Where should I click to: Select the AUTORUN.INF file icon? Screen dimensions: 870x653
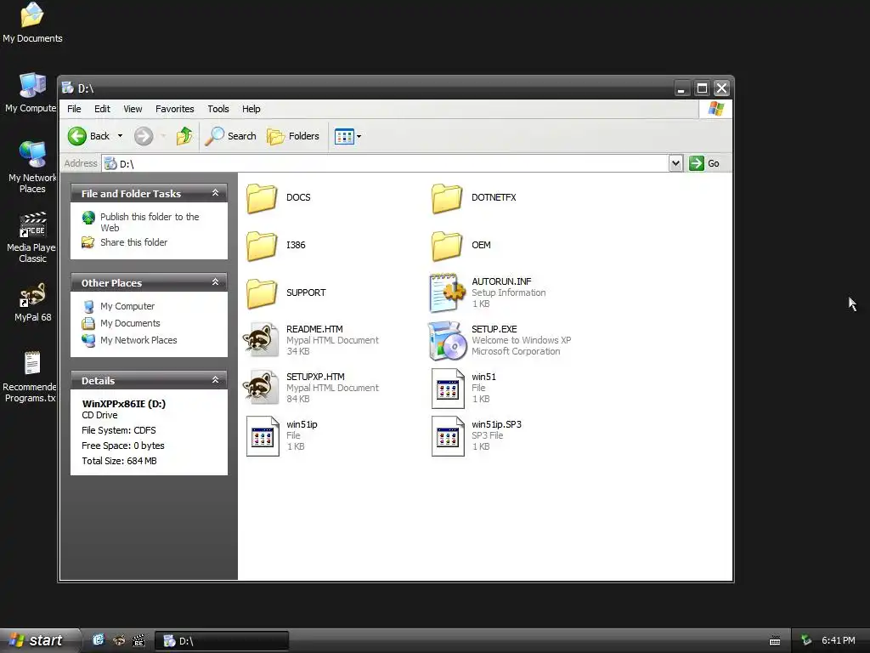[x=447, y=292]
